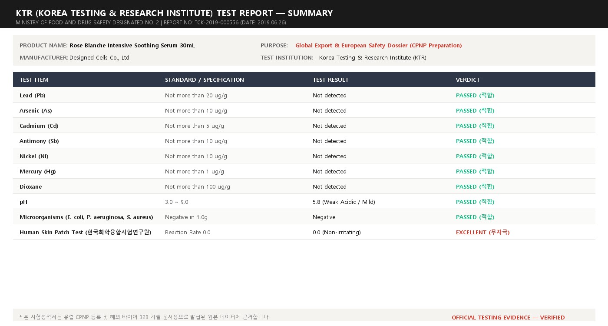The image size is (608, 326).
Task: Click the Rose Blanche product name
Action: point(132,45)
